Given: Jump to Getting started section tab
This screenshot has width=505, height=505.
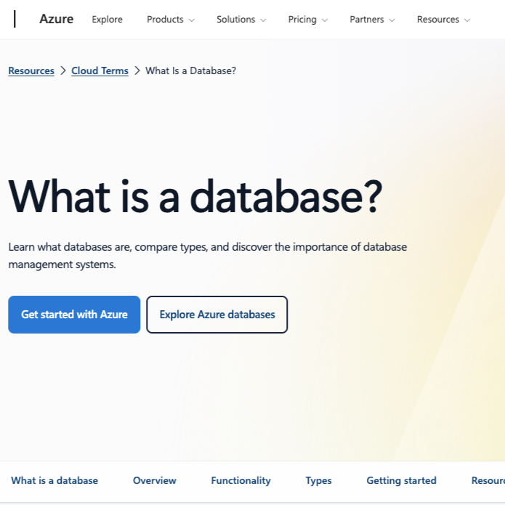Looking at the screenshot, I should [401, 480].
